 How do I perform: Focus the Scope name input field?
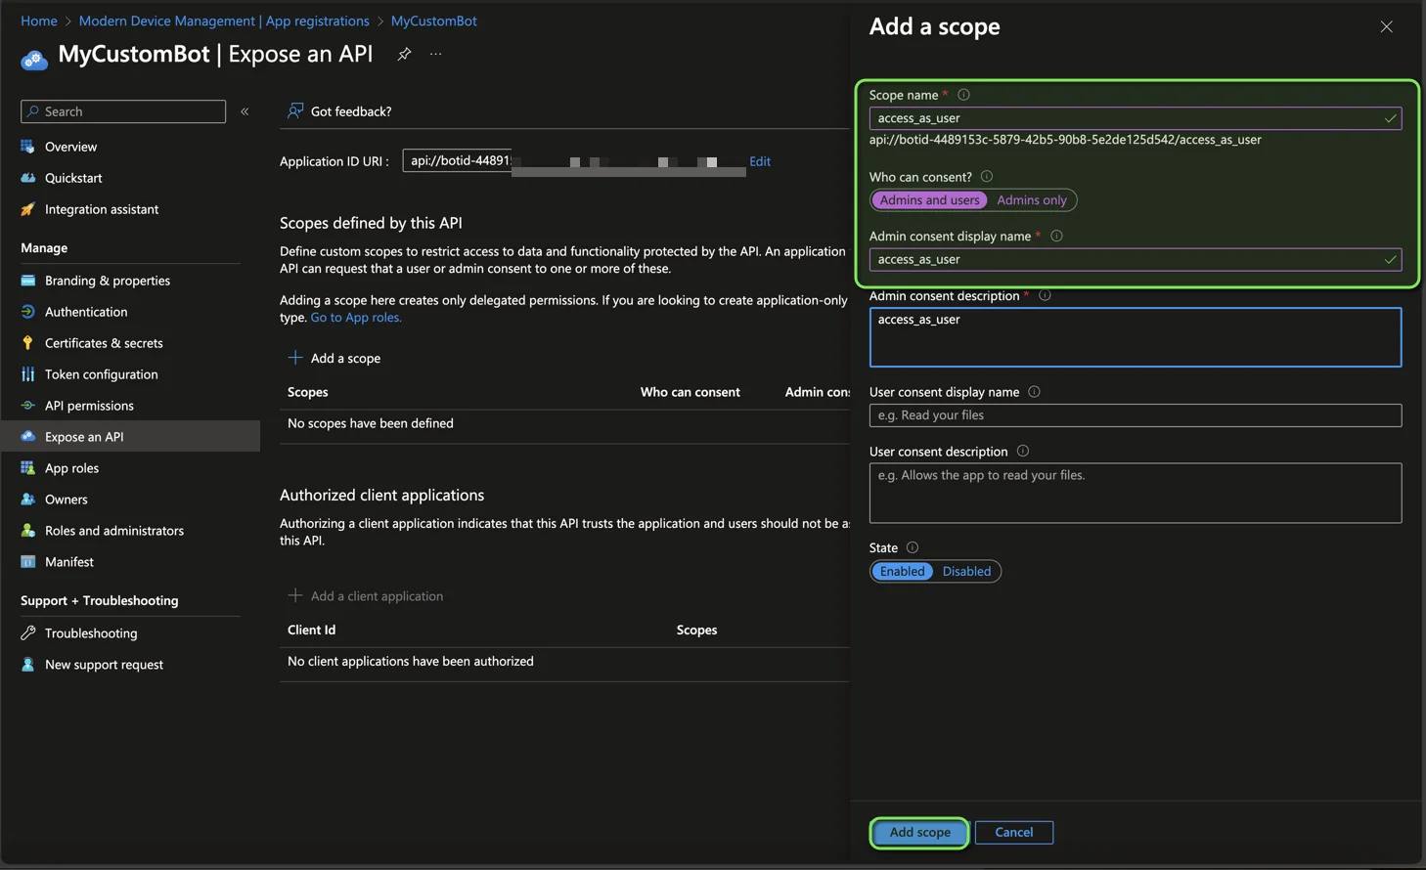pyautogui.click(x=1135, y=118)
